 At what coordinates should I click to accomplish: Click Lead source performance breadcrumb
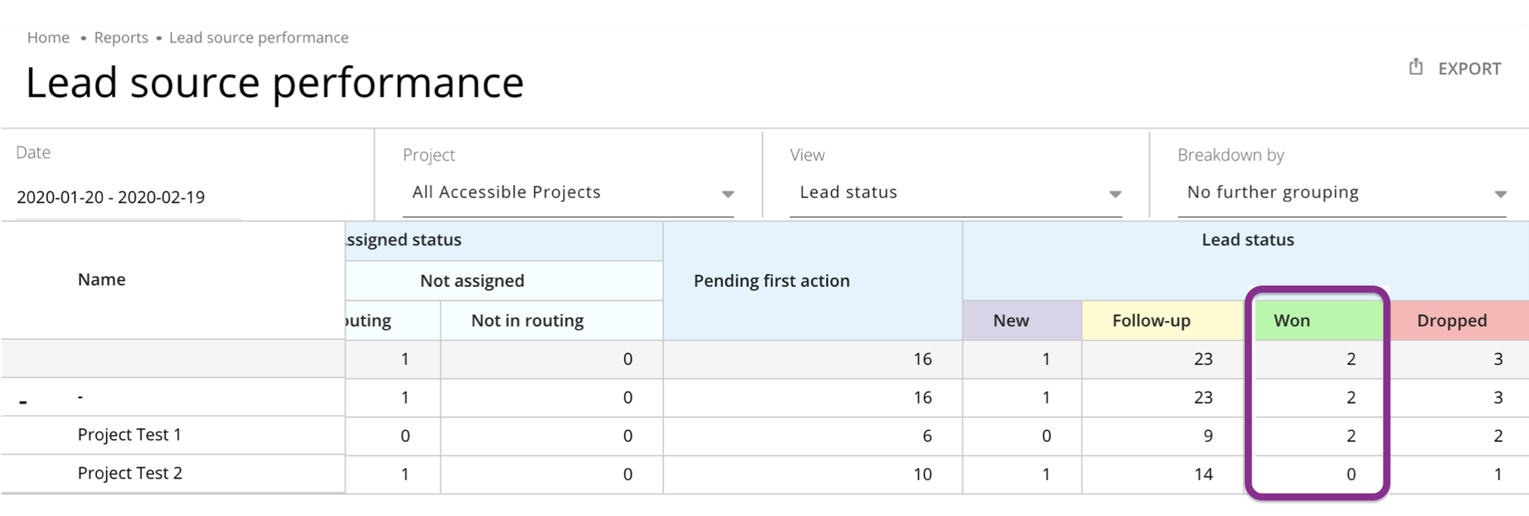(258, 37)
